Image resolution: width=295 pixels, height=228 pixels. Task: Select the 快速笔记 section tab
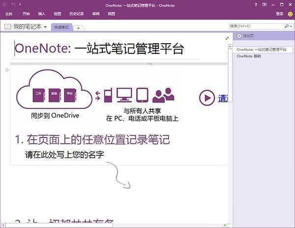61,27
